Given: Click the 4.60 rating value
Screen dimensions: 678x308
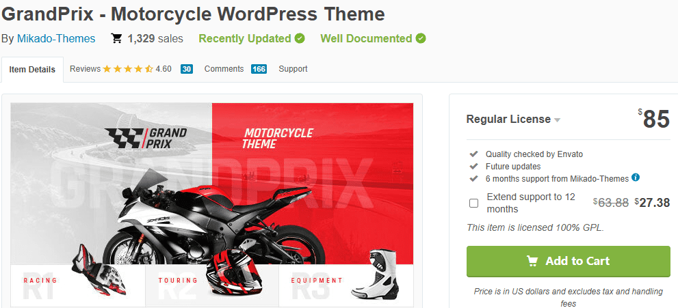Looking at the screenshot, I should (x=164, y=69).
